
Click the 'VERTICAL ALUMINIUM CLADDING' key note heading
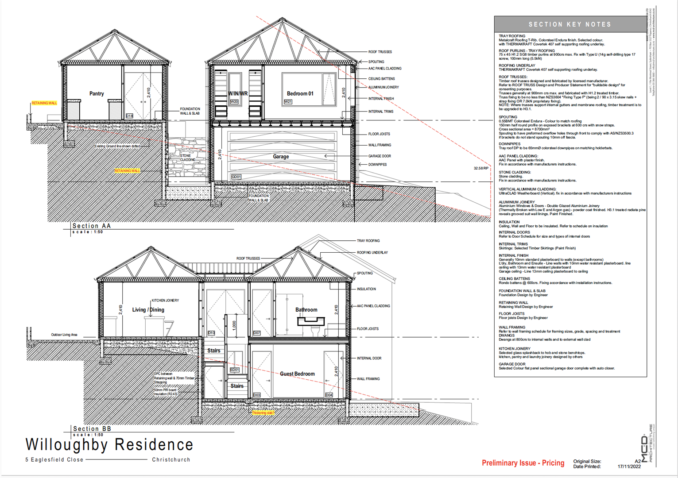coord(527,189)
